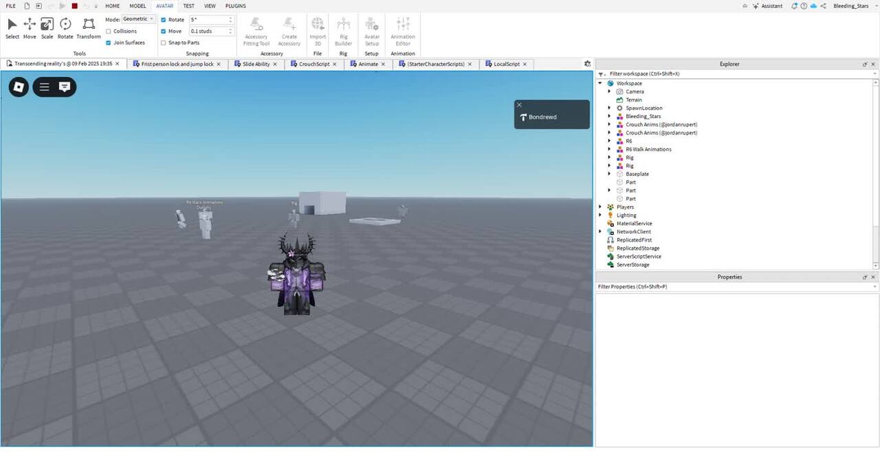Click the cloud collaboration icon
The height and width of the screenshot is (462, 880).
(x=813, y=6)
